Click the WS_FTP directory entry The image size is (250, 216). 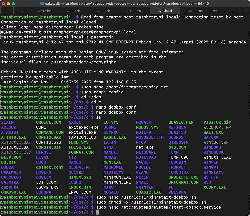point(211,177)
